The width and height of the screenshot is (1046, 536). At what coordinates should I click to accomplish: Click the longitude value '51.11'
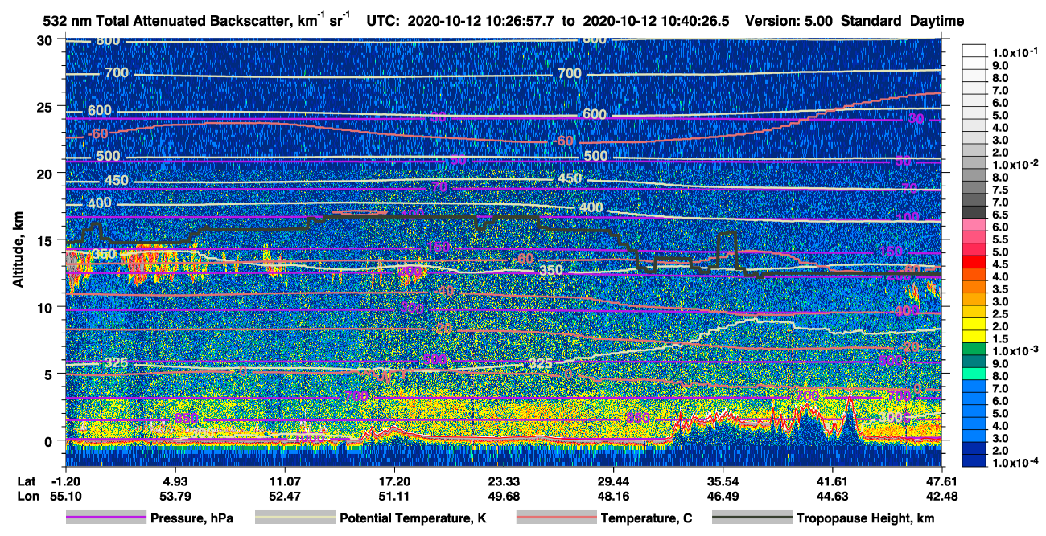(394, 497)
